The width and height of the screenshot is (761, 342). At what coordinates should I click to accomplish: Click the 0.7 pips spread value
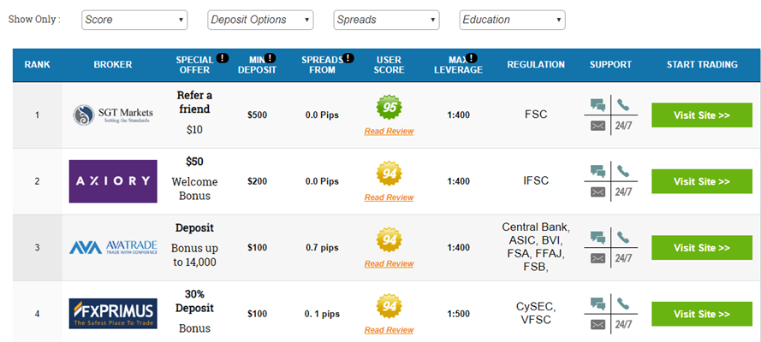tap(322, 248)
